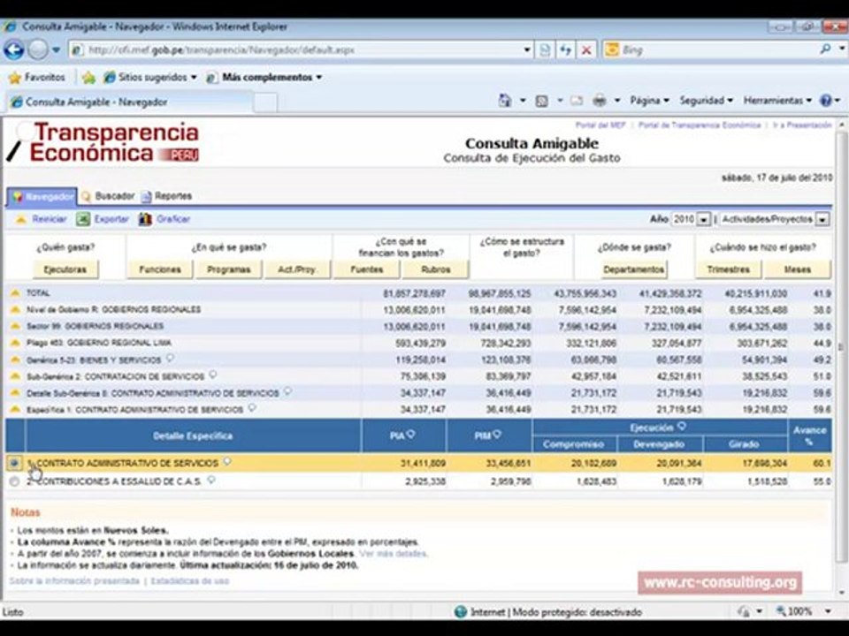The height and width of the screenshot is (636, 849).
Task: Open the address bar history dropdown arrow
Action: tap(527, 49)
